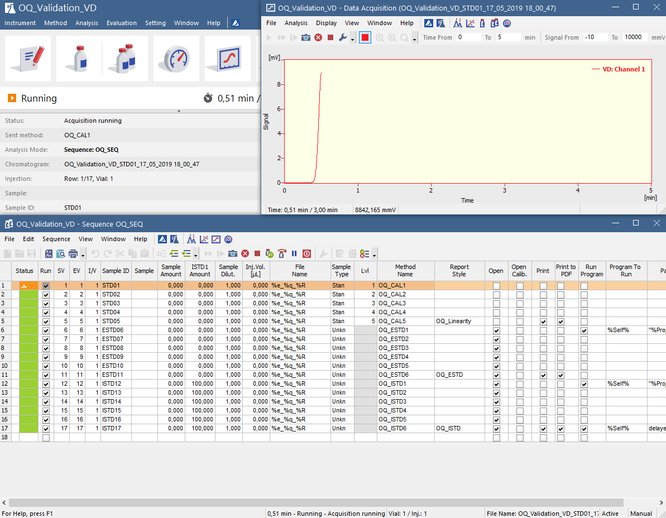666x518 pixels.
Task: Click the gauge monitor icon
Action: coord(176,58)
